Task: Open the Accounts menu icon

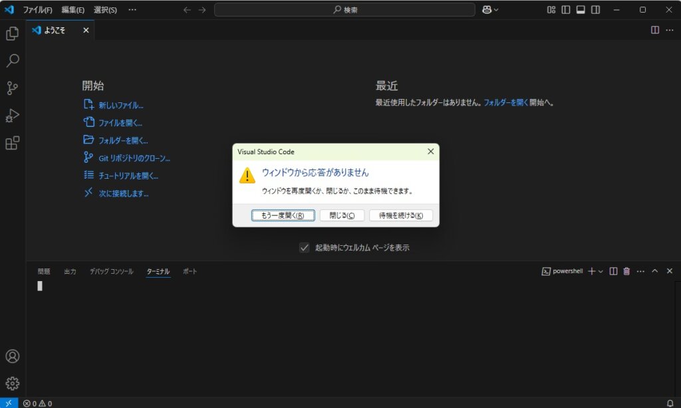Action: 12,356
